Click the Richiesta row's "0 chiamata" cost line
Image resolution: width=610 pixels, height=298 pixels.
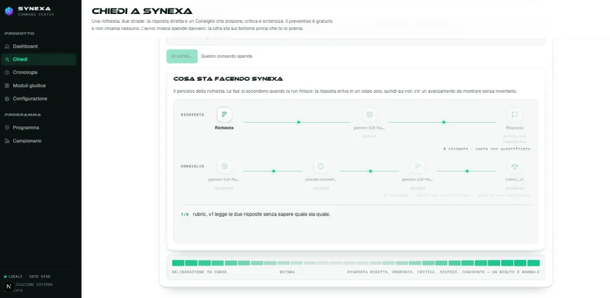pos(487,149)
